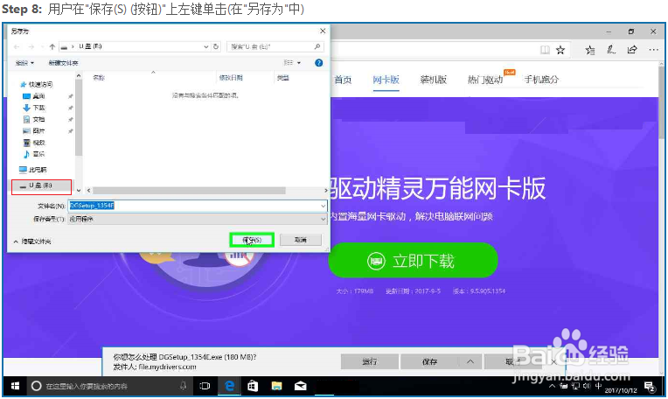Dismiss the Edge download notification bar

coord(553,362)
